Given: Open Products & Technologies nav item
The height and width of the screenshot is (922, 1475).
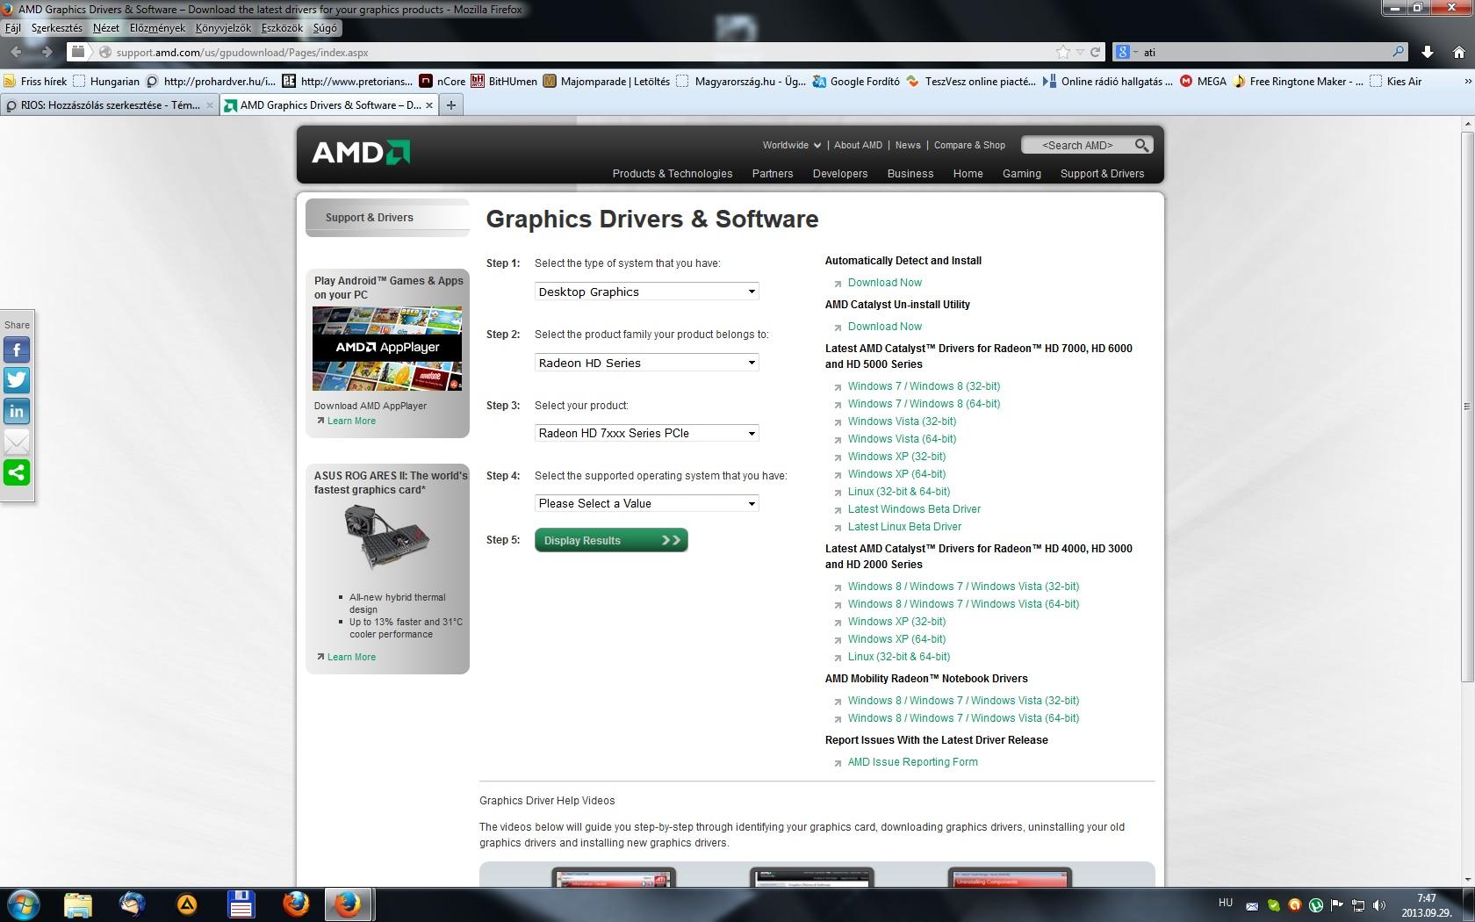Looking at the screenshot, I should tap(673, 174).
